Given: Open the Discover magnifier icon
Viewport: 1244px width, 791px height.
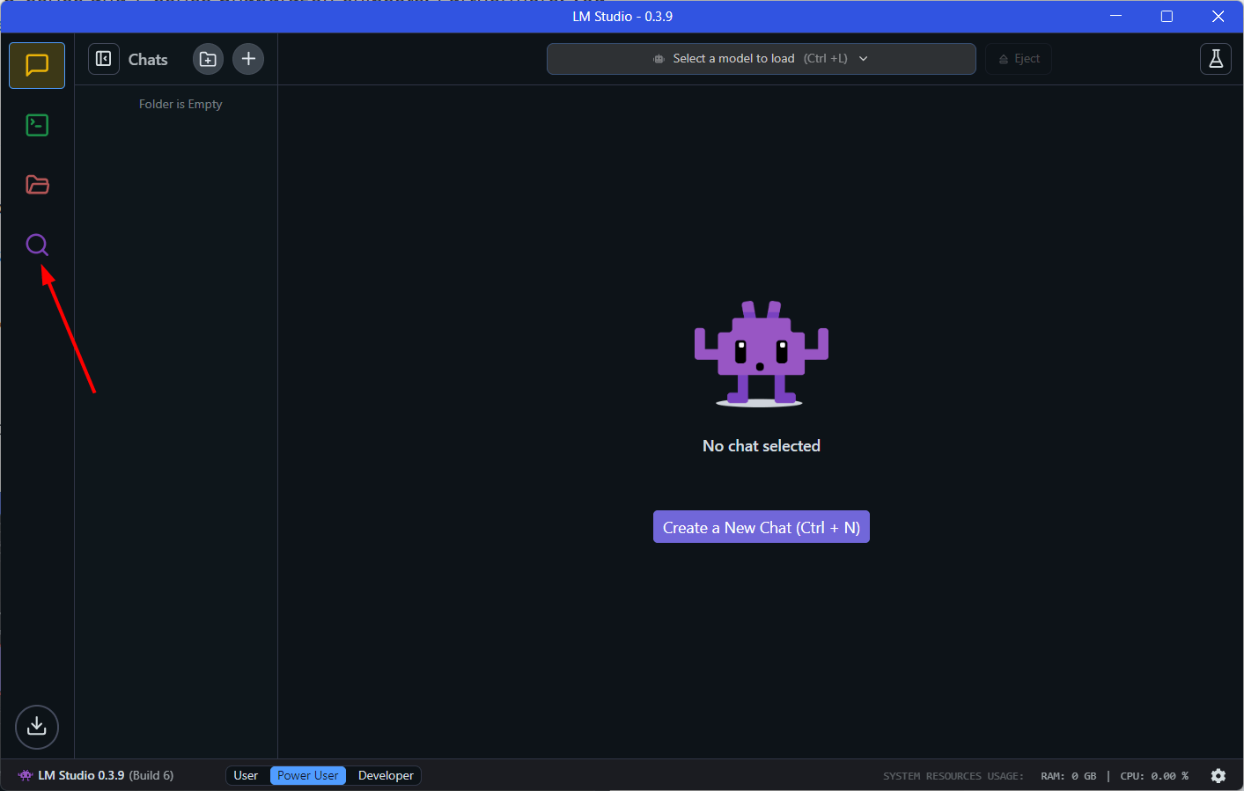Looking at the screenshot, I should tap(37, 245).
